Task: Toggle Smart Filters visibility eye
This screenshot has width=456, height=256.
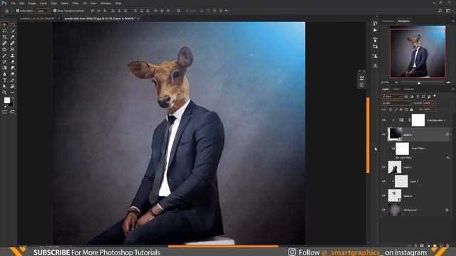Action: (393, 149)
